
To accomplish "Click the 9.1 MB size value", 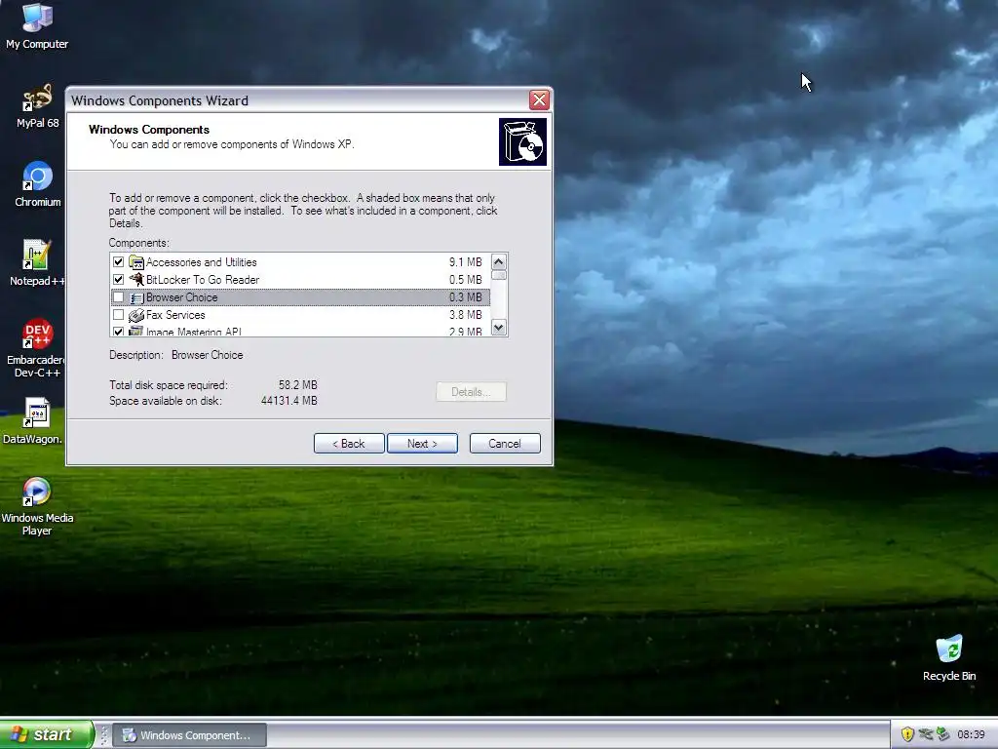I will pos(465,261).
